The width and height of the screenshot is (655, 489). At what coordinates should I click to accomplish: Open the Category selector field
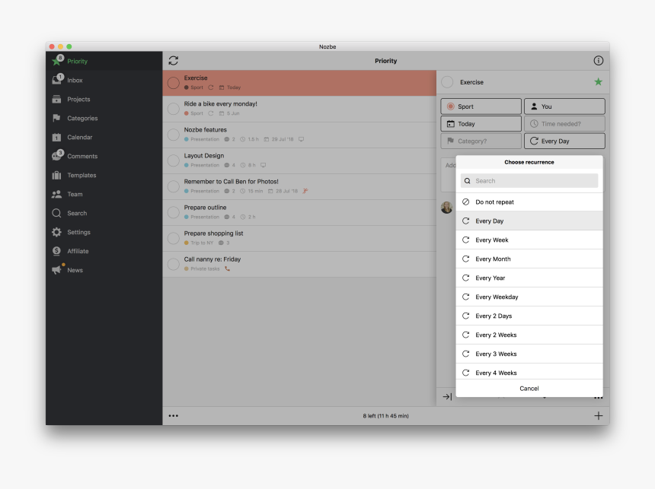tap(481, 141)
